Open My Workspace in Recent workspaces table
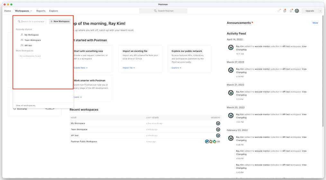 [78, 123]
